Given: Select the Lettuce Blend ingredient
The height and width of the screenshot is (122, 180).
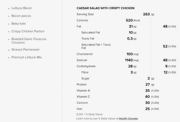Looking at the screenshot, I should tap(22, 8).
